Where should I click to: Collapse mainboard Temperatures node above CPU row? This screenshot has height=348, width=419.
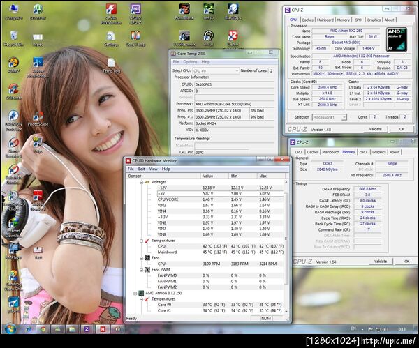click(x=141, y=241)
